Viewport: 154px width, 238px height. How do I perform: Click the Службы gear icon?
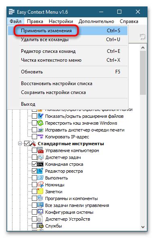pos(40,226)
